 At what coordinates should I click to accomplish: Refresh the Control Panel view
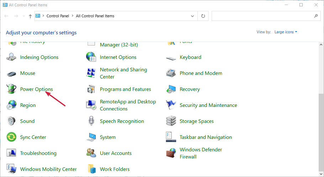pos(203,16)
